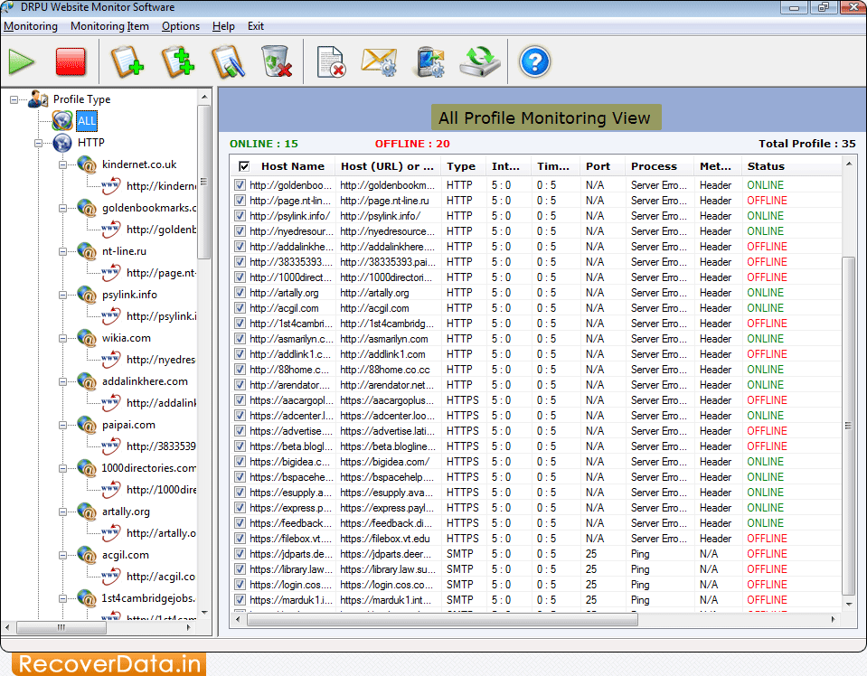Uncheck the https://bigidea.c... row checkbox
This screenshot has height=676, width=867.
[x=240, y=462]
